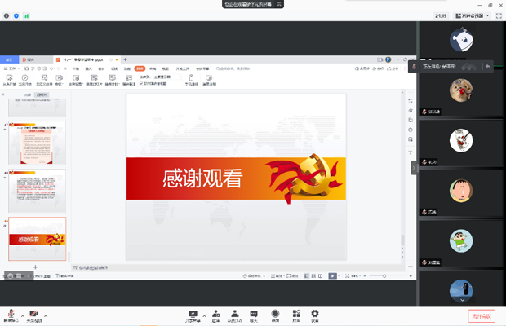Click the red leave meeting button
Screen dimensions: 506x326
pos(481,315)
